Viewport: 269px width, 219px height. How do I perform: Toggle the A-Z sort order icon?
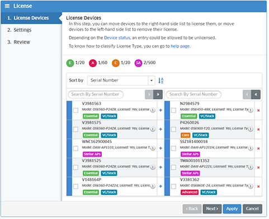point(161,80)
